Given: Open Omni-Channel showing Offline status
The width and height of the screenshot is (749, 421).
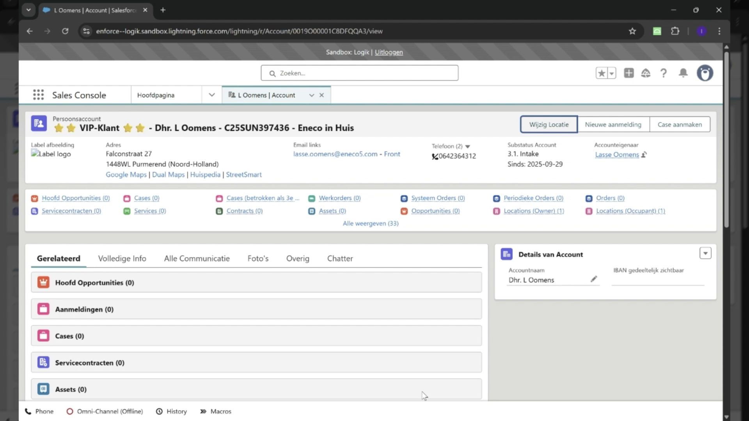Looking at the screenshot, I should [x=104, y=411].
